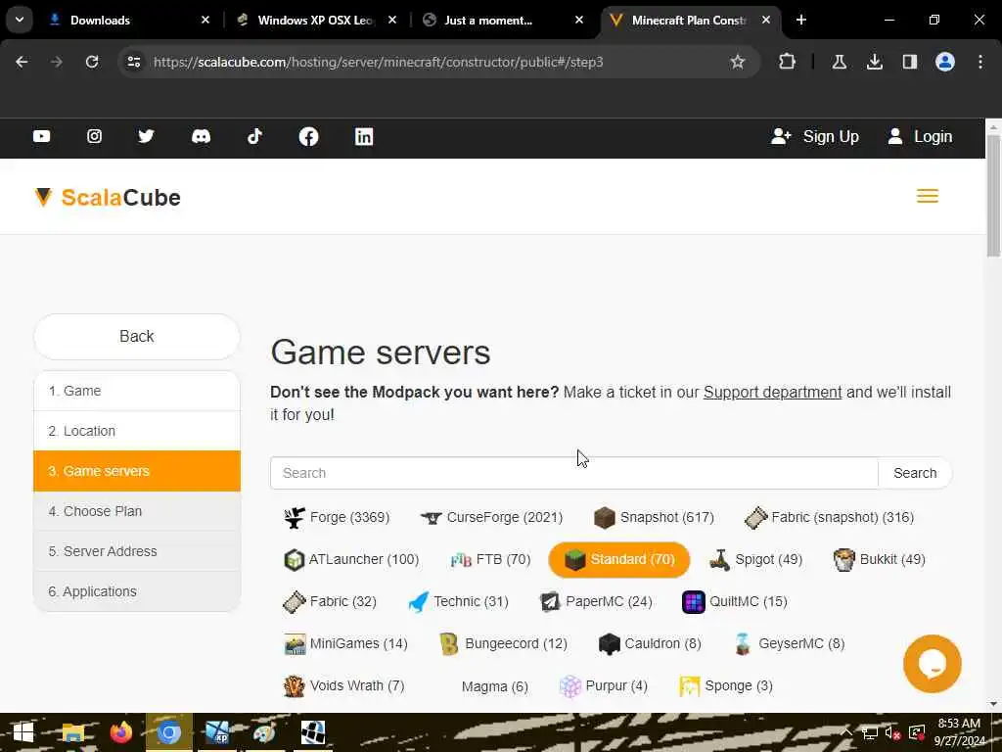The height and width of the screenshot is (752, 1002).
Task: Open the Chrome three-dot menu
Action: click(x=980, y=62)
